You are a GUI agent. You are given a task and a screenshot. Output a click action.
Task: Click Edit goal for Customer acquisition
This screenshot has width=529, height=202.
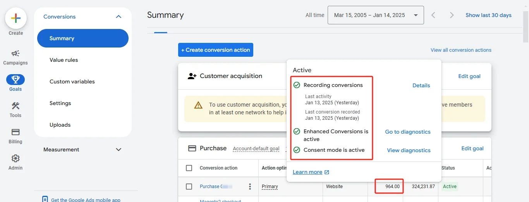[x=469, y=76]
